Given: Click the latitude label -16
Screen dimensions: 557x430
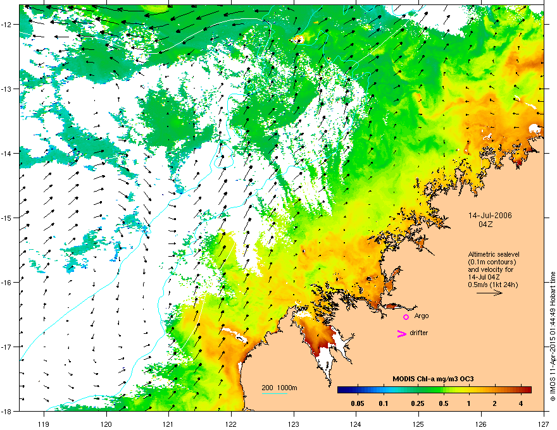Looking at the screenshot, I should click(6, 283).
